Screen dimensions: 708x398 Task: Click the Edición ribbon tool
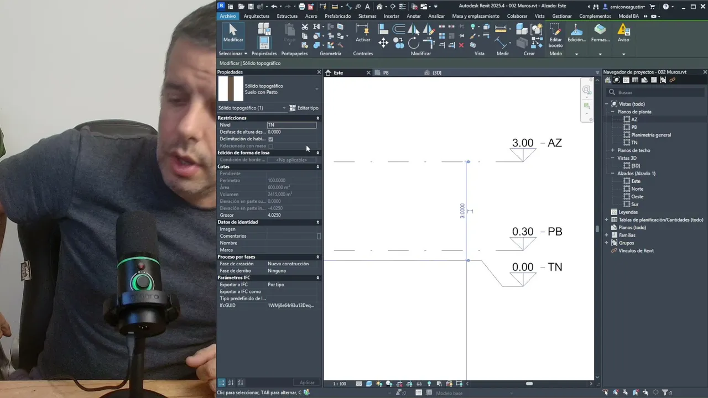(576, 33)
